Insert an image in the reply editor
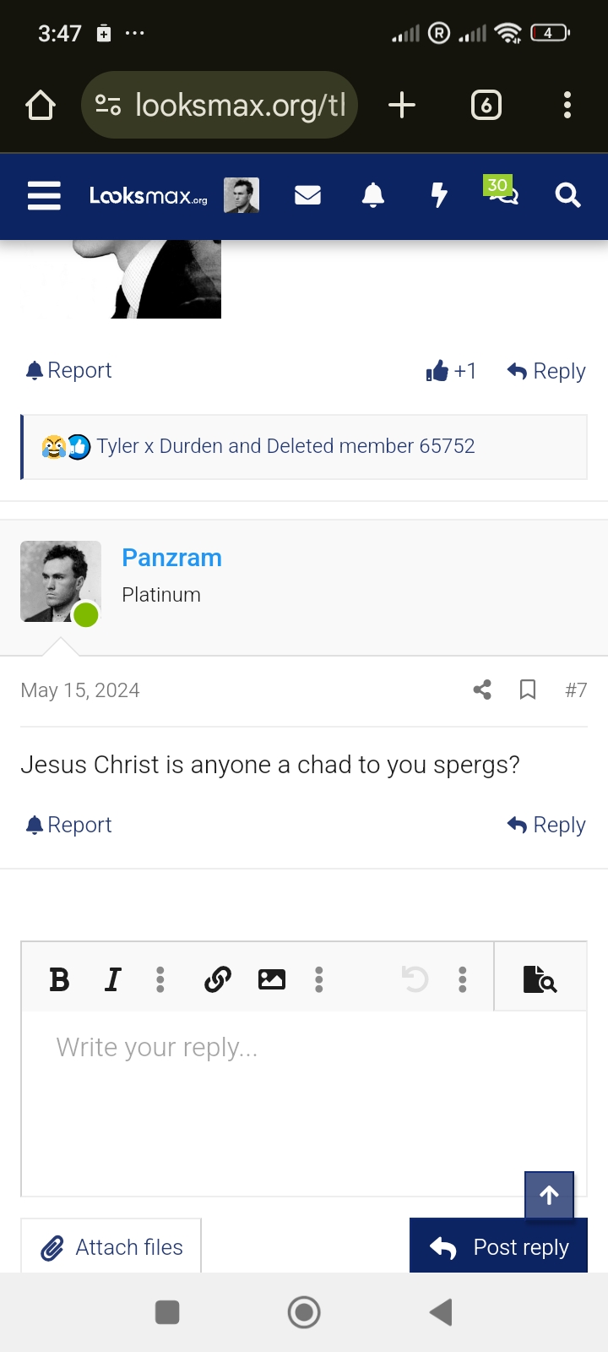The width and height of the screenshot is (608, 1352). click(271, 979)
